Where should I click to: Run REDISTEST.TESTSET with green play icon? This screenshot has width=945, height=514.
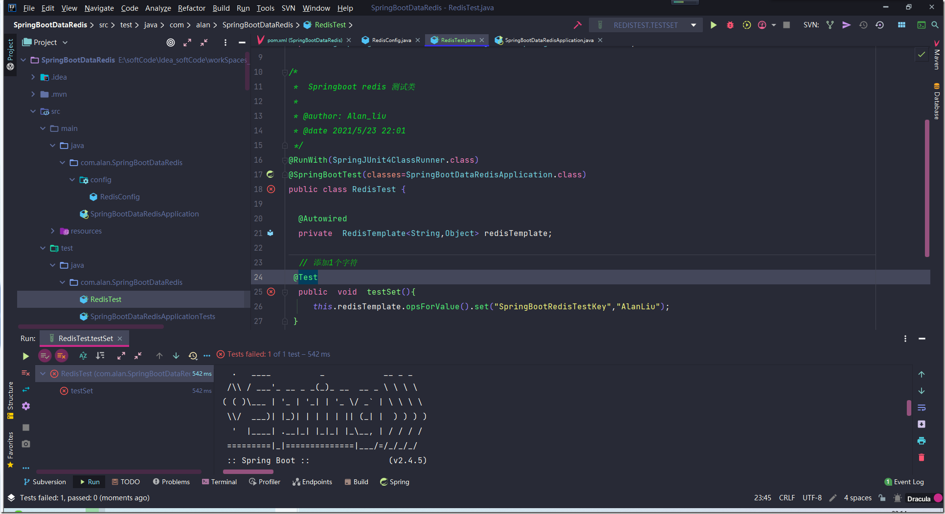tap(714, 25)
